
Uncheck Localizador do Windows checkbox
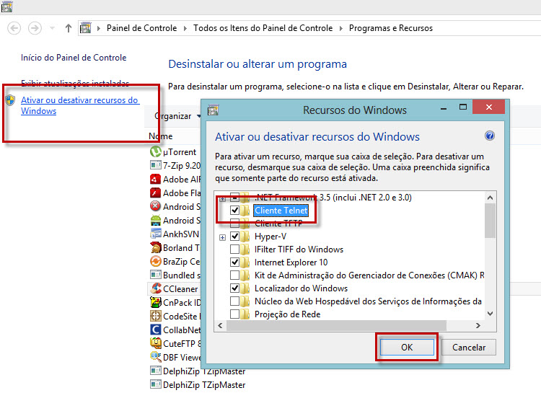[x=235, y=288]
